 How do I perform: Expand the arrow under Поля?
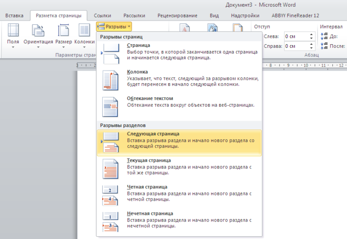(13, 47)
